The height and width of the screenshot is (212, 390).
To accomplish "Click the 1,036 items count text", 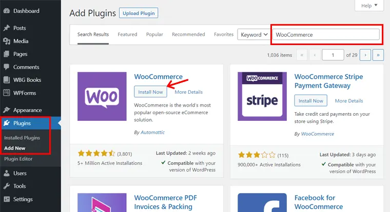I will click(x=280, y=55).
